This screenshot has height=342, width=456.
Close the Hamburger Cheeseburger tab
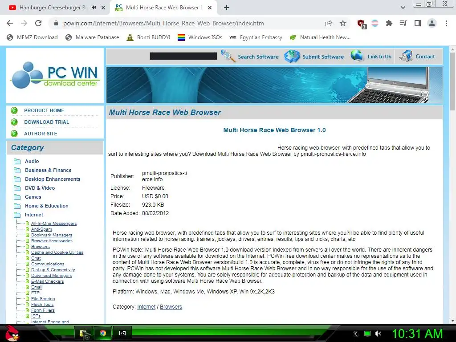[103, 8]
